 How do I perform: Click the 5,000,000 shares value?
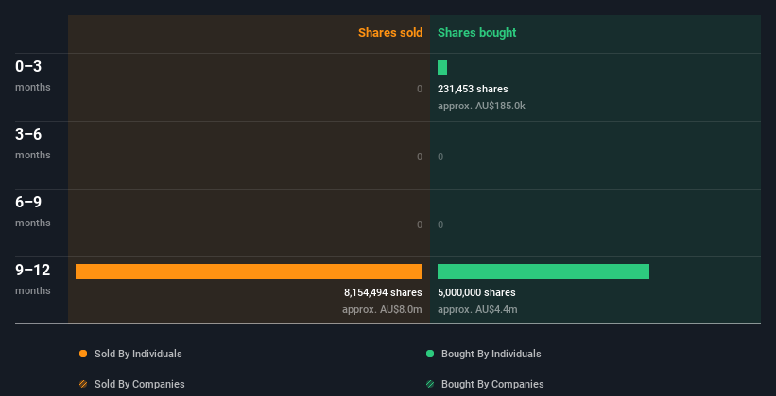476,293
